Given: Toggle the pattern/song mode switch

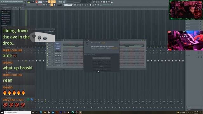Looking at the screenshot, I should coord(29,2).
